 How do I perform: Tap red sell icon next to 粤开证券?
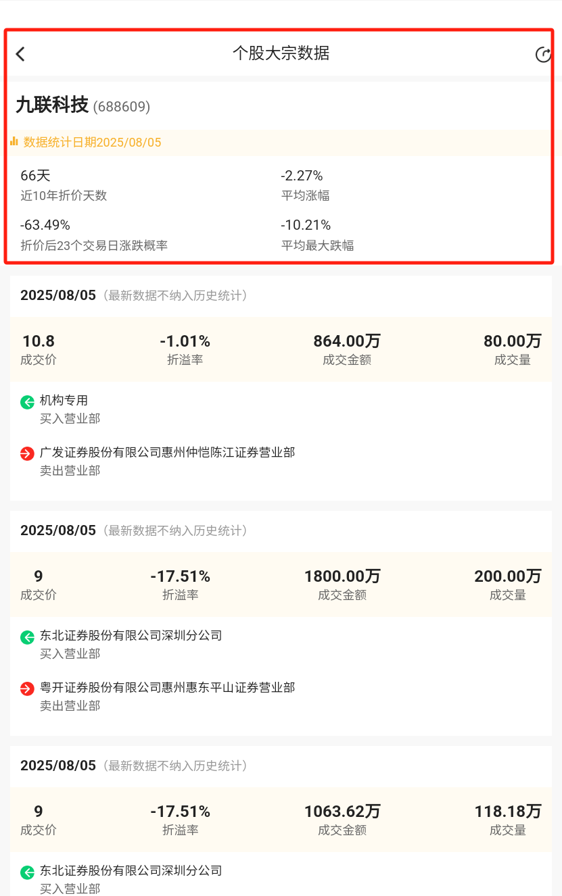coord(27,689)
